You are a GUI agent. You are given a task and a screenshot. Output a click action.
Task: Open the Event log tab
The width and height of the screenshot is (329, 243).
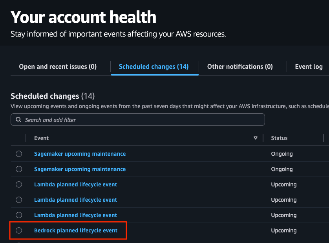(x=309, y=67)
